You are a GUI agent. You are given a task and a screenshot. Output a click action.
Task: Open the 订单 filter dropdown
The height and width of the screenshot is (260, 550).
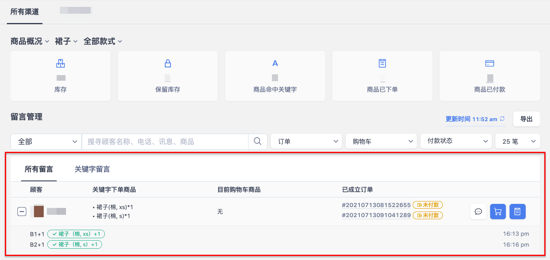click(x=306, y=141)
